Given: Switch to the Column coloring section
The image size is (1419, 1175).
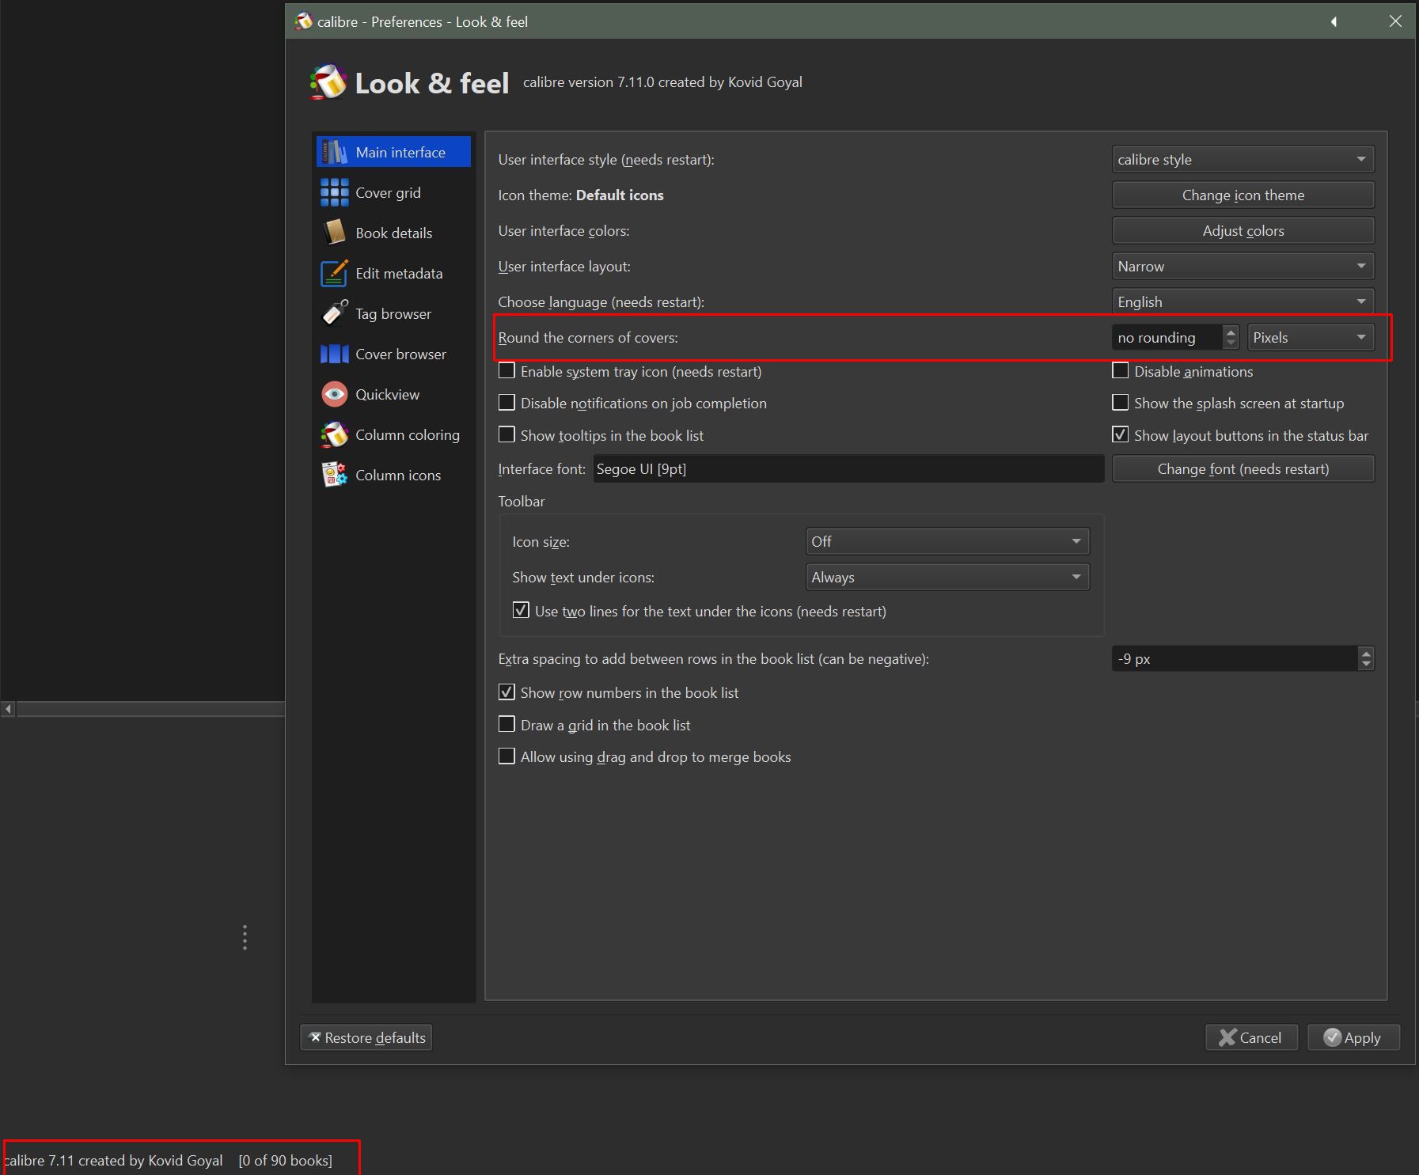Looking at the screenshot, I should (x=393, y=434).
